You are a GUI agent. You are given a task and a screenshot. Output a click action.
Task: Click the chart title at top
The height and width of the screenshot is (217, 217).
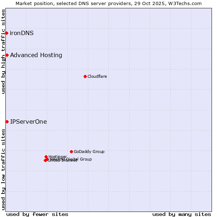point(109,3)
